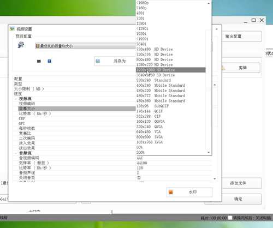Click the film reel preset icon

coord(21,45)
